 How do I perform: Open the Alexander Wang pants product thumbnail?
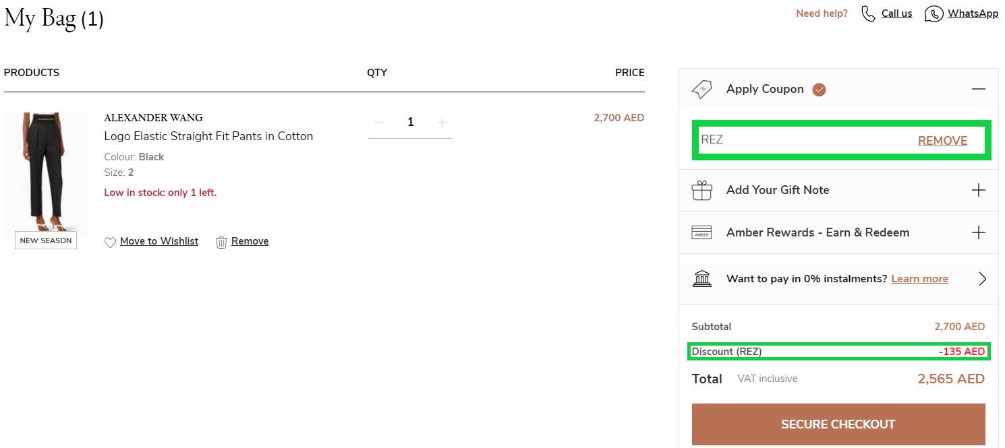click(46, 168)
